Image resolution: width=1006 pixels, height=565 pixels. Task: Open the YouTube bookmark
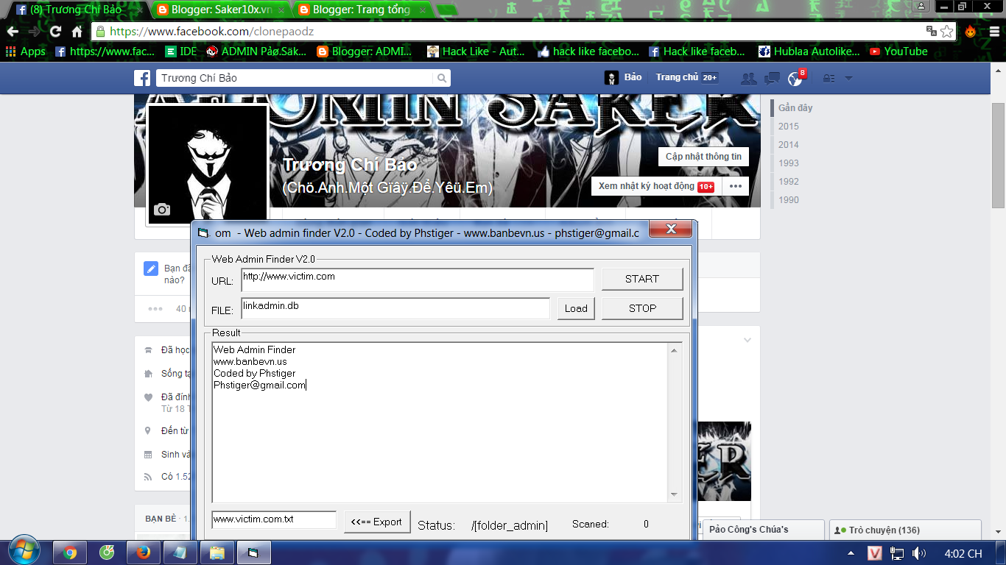click(898, 51)
